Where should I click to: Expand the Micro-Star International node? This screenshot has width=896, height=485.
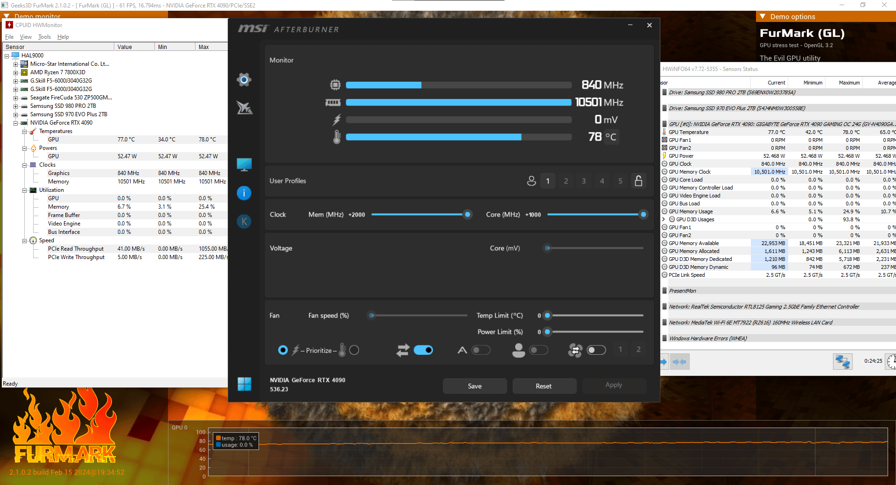click(x=15, y=64)
